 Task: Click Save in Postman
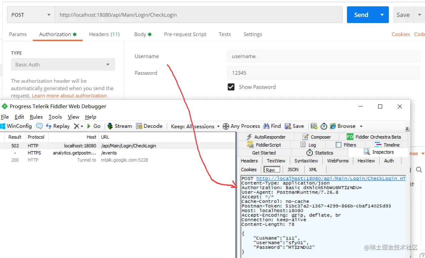tap(403, 15)
